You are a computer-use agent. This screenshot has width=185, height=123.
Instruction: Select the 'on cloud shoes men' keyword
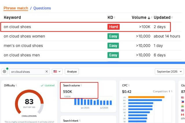click(x=22, y=55)
